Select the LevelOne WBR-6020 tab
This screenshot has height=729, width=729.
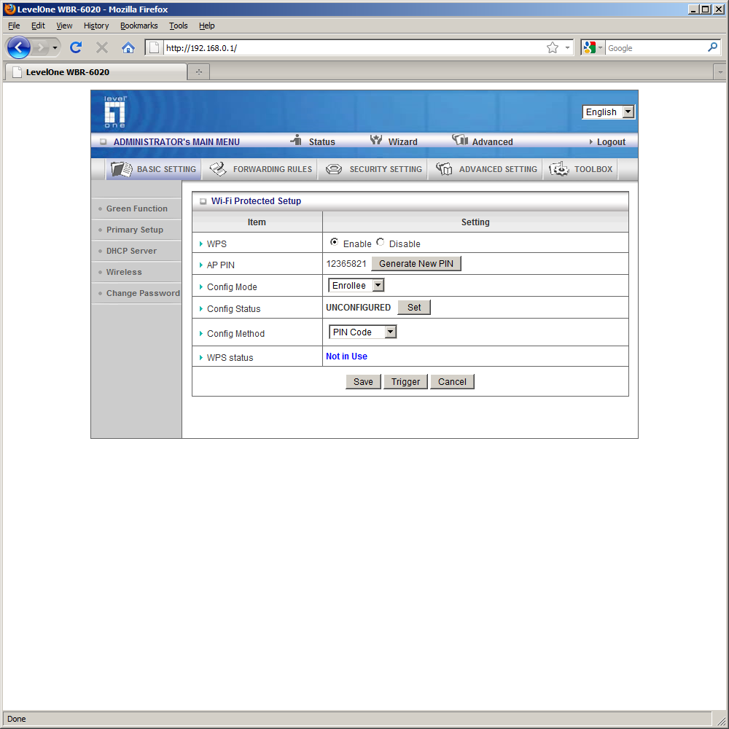click(x=95, y=71)
